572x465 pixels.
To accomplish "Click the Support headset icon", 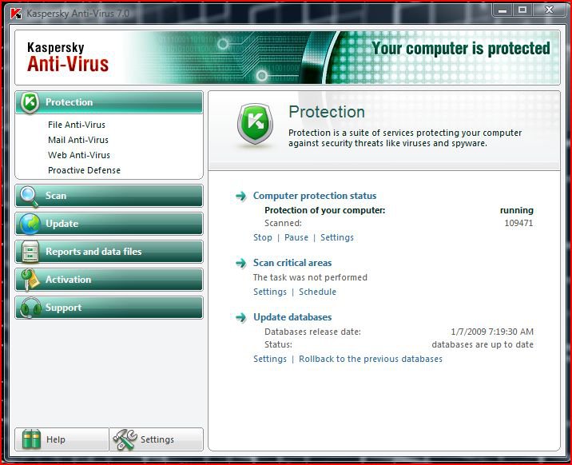I will (x=30, y=308).
